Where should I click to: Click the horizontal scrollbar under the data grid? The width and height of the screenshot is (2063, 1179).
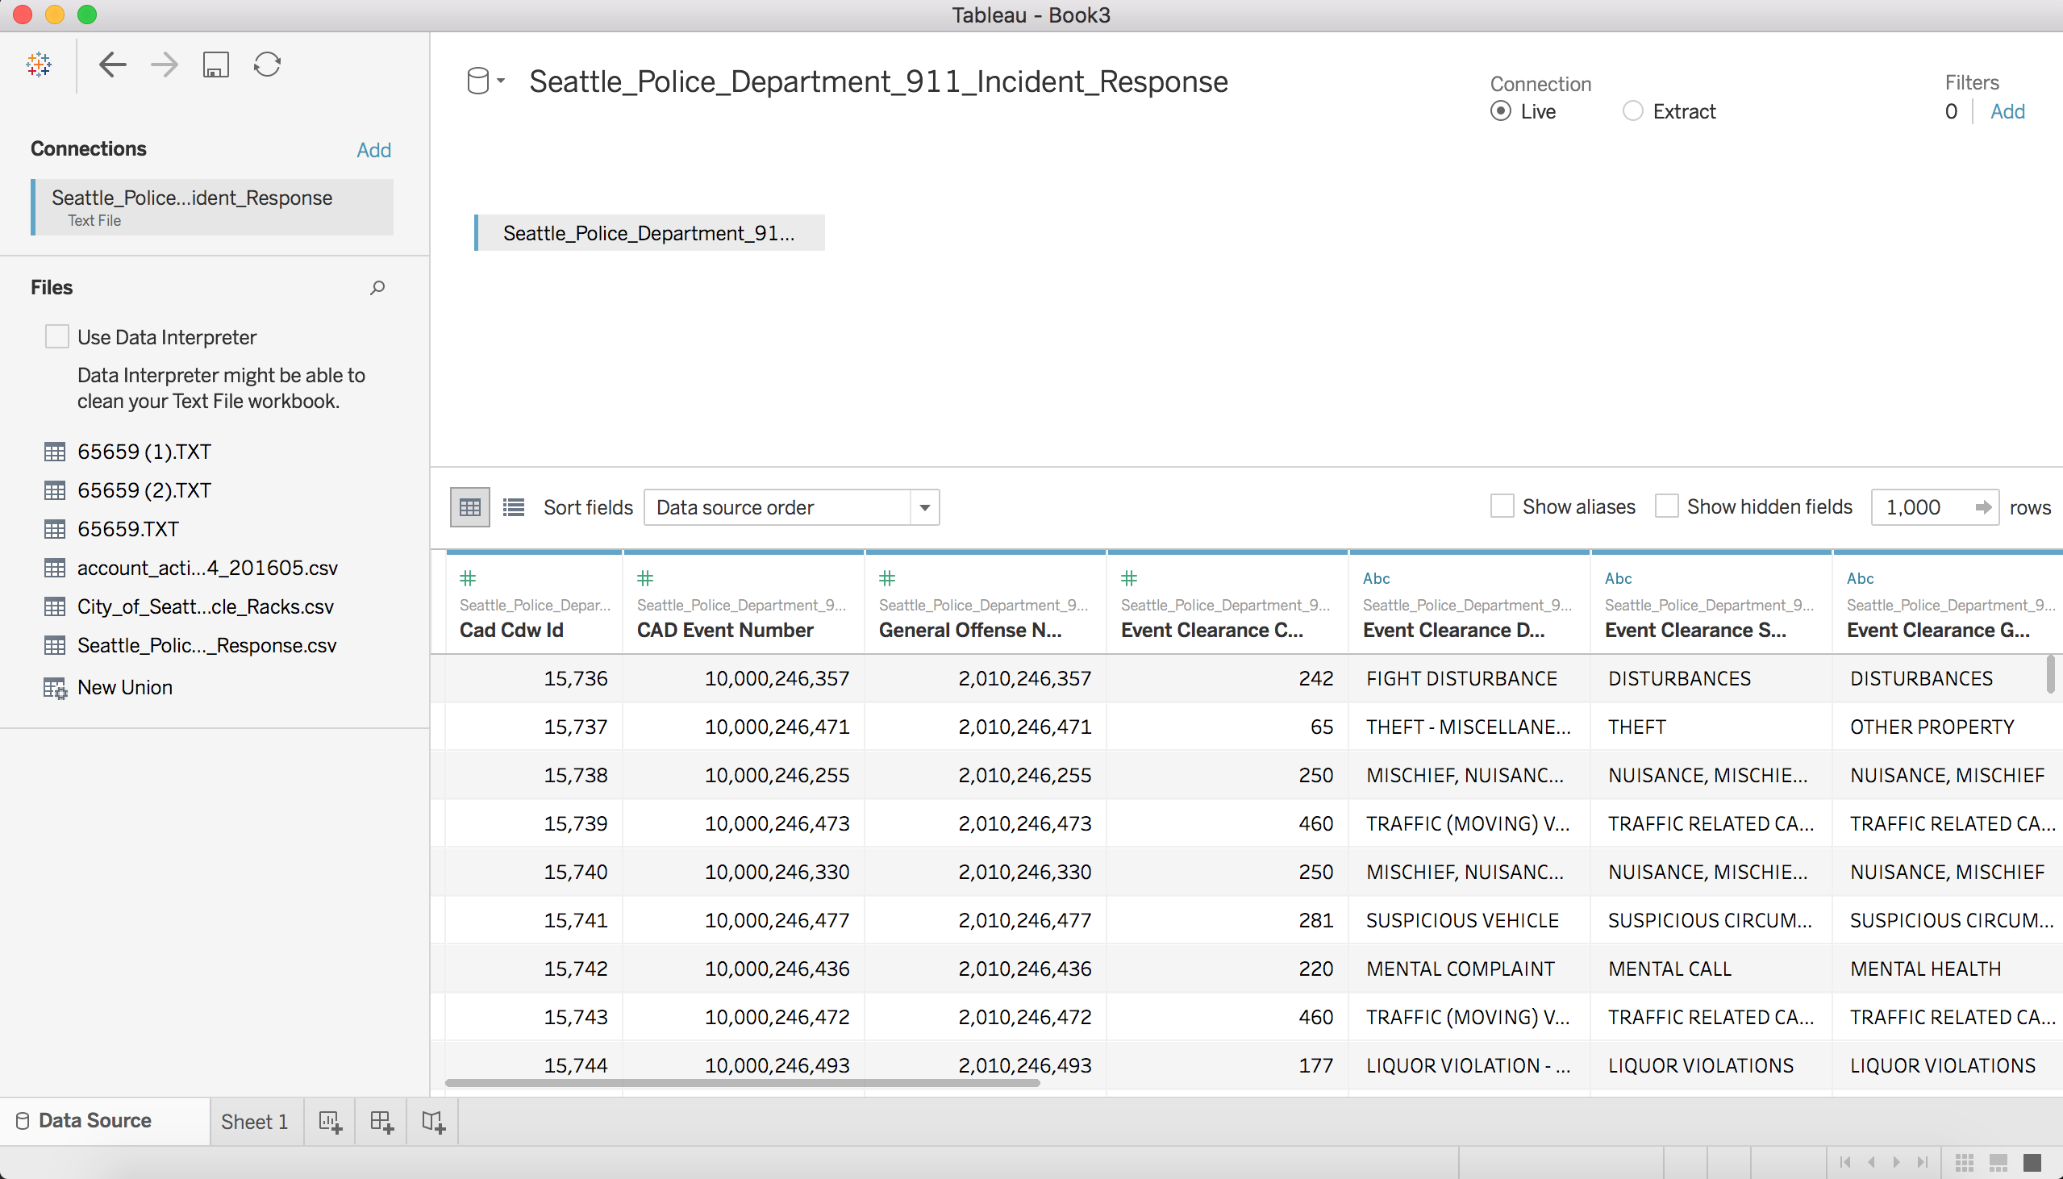point(742,1083)
